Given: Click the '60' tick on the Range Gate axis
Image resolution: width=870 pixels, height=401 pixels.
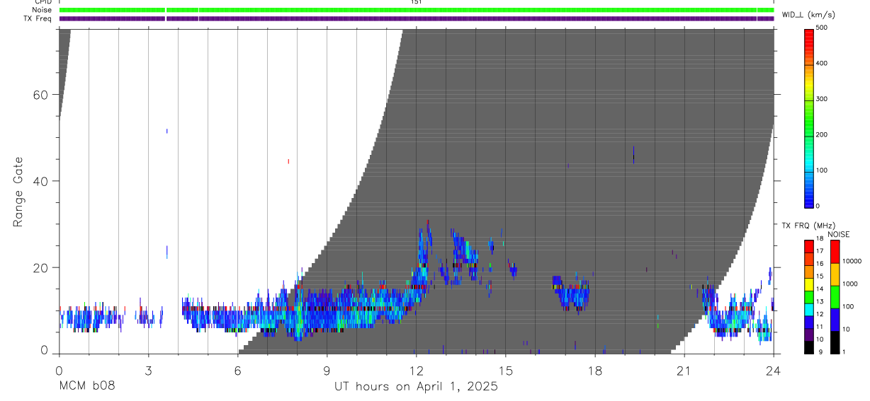Looking at the screenshot, I should tap(43, 95).
